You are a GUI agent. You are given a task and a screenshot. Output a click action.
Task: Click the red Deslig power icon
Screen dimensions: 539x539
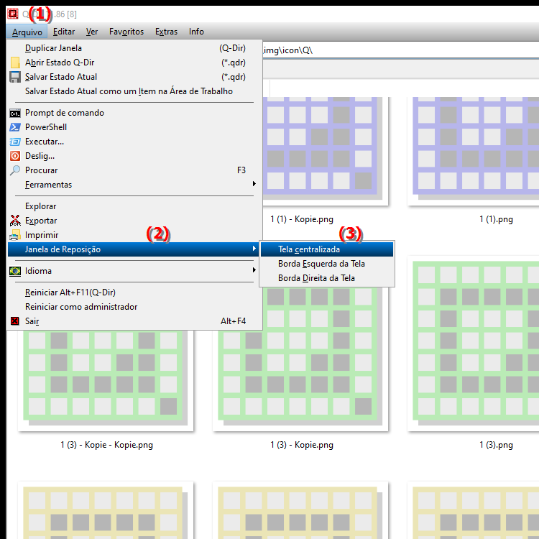(x=15, y=156)
